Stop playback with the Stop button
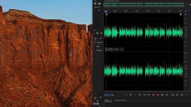 point(126,95)
